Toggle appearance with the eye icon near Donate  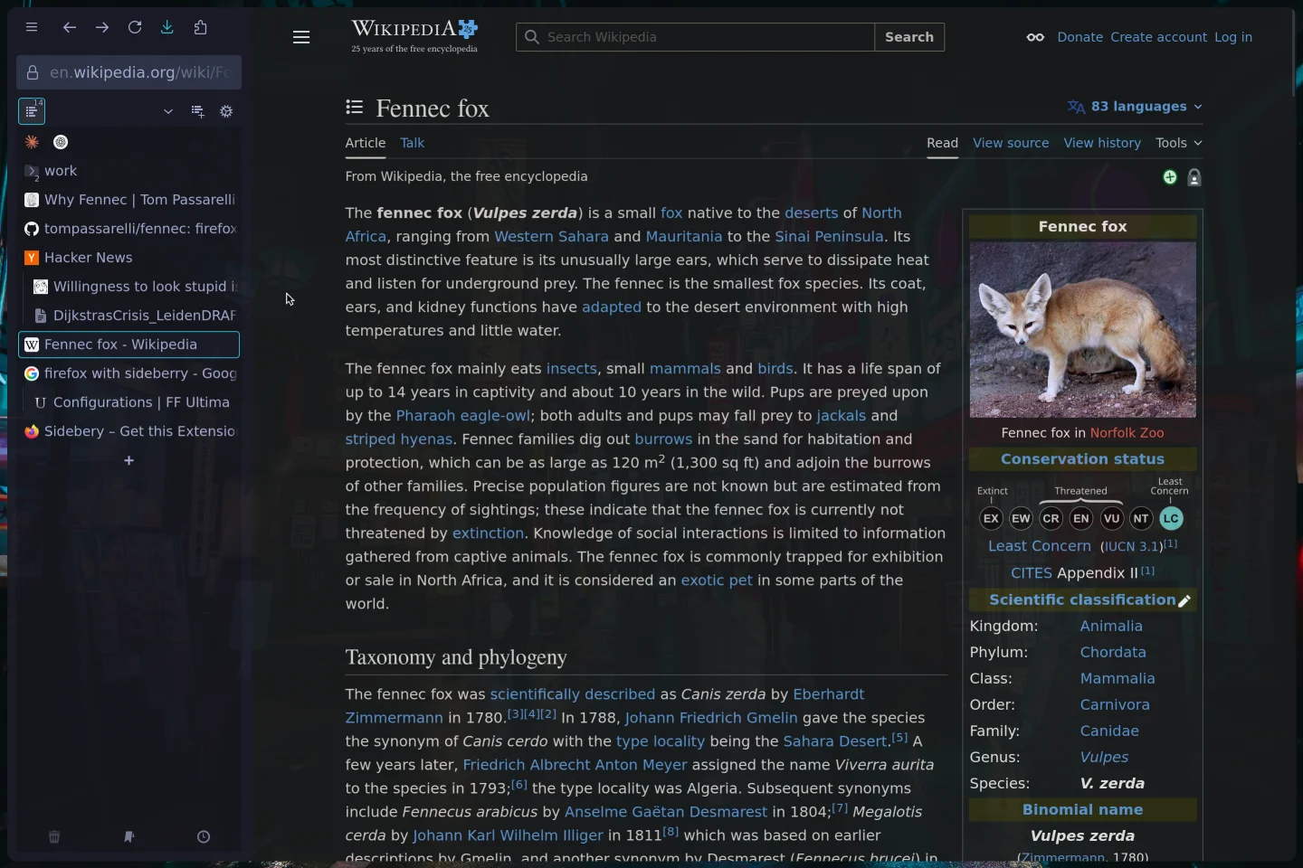coord(1034,37)
